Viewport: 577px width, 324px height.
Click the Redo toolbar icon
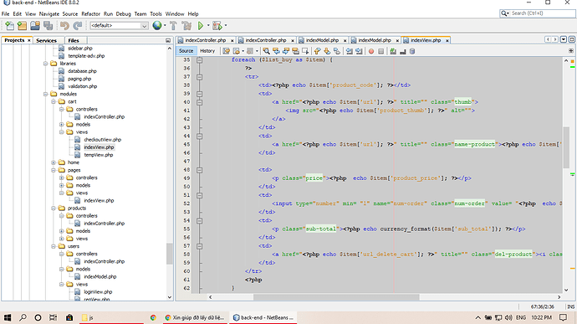[77, 25]
